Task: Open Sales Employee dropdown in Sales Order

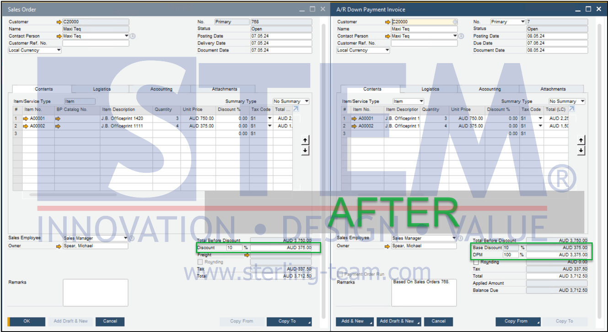Action: click(126, 238)
